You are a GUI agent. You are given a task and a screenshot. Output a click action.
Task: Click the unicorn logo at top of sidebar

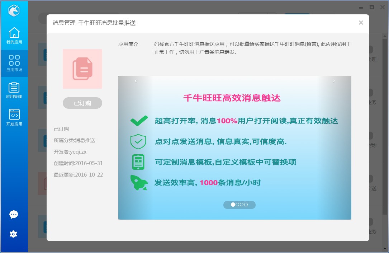tap(14, 11)
